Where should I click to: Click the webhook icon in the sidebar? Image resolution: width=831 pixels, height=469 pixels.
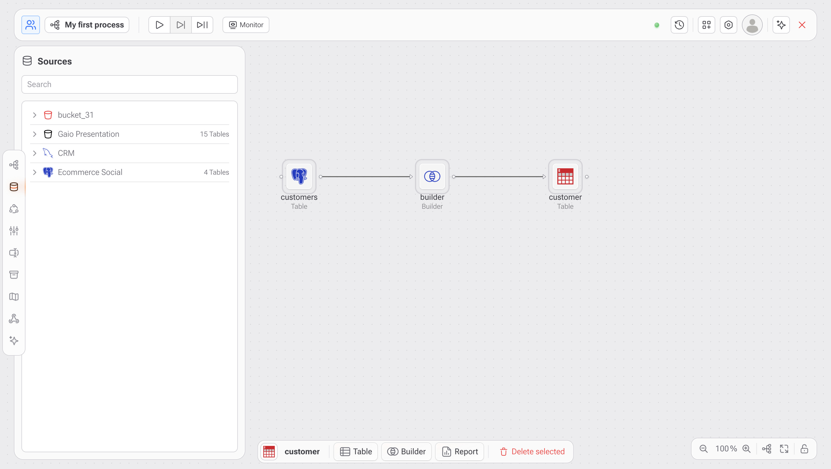[14, 318]
